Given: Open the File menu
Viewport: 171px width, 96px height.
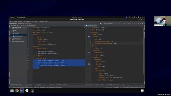Looking at the screenshot, I should tap(10, 22).
